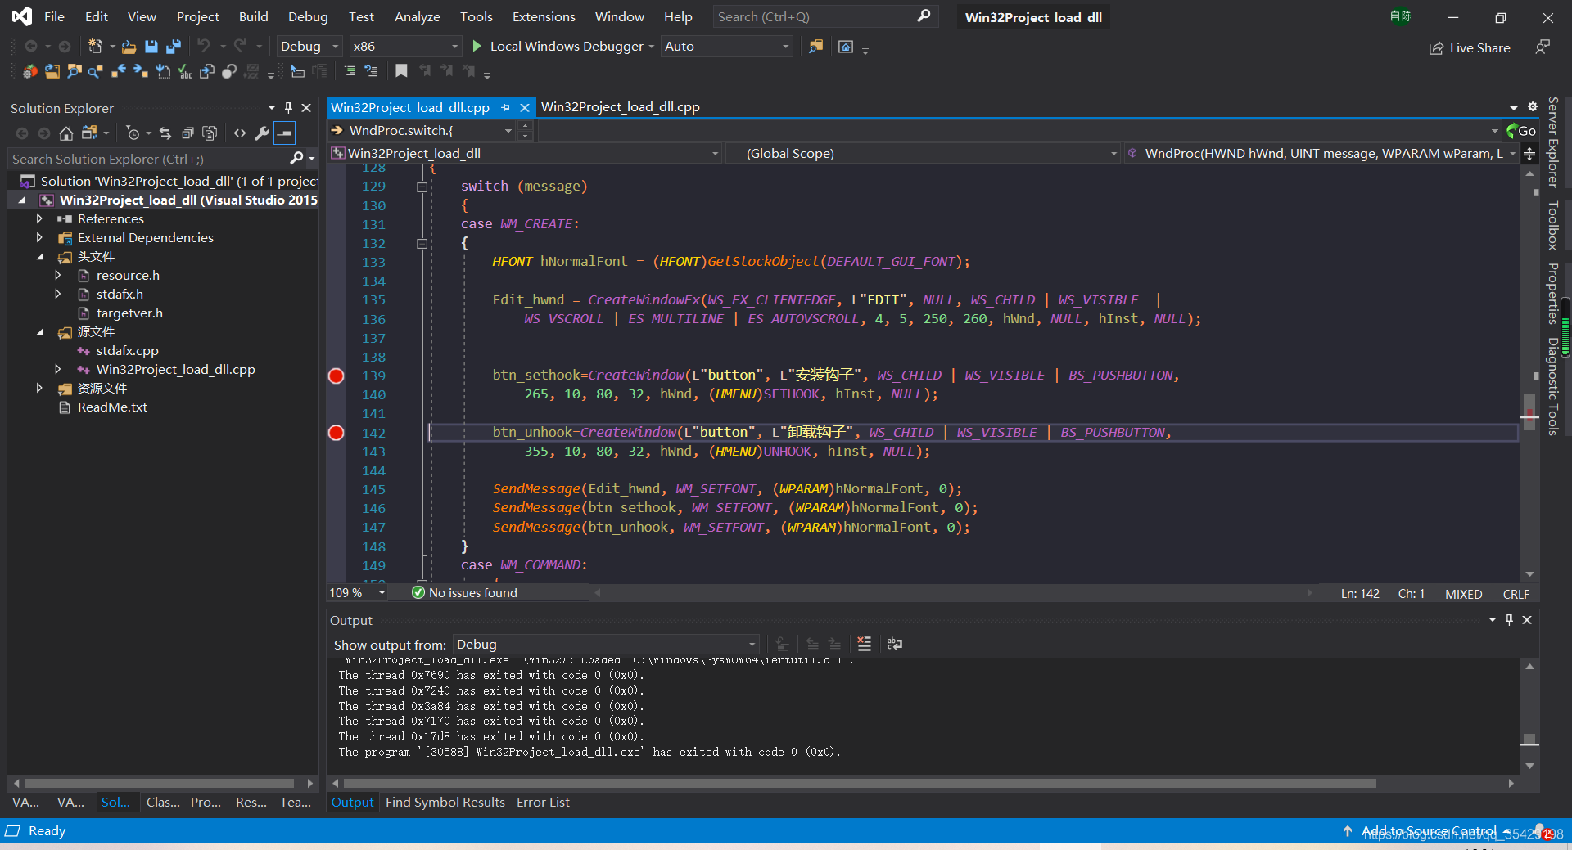Switch to the Error List tab
This screenshot has height=850, width=1572.
click(x=543, y=803)
